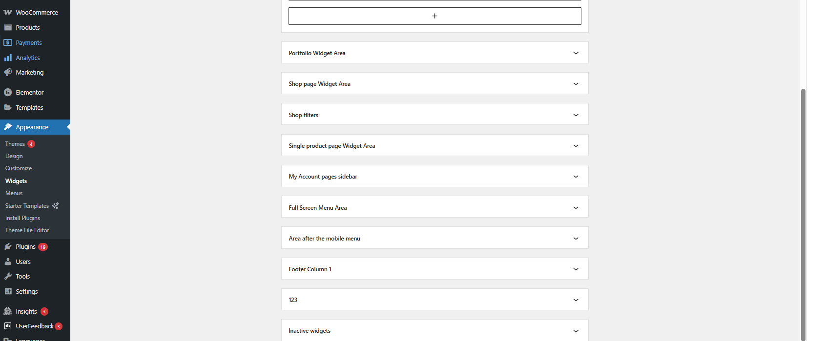Open Theme File Editor link

27,230
